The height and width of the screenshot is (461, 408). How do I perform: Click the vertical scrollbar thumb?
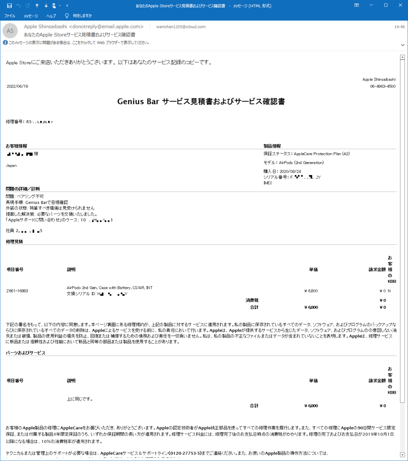click(403, 232)
